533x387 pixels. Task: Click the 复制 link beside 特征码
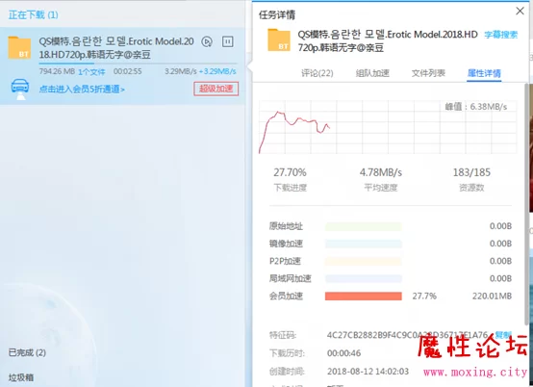click(x=503, y=335)
